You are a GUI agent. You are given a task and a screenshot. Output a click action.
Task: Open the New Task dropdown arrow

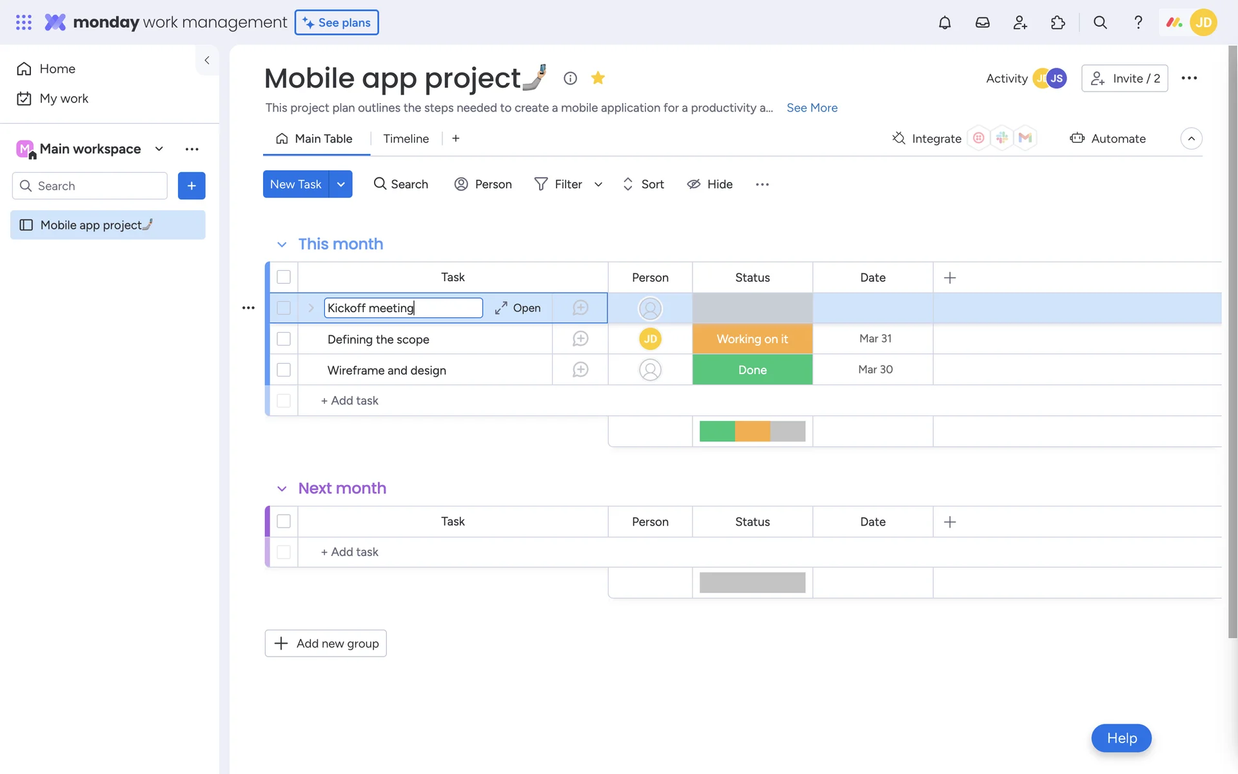tap(340, 184)
